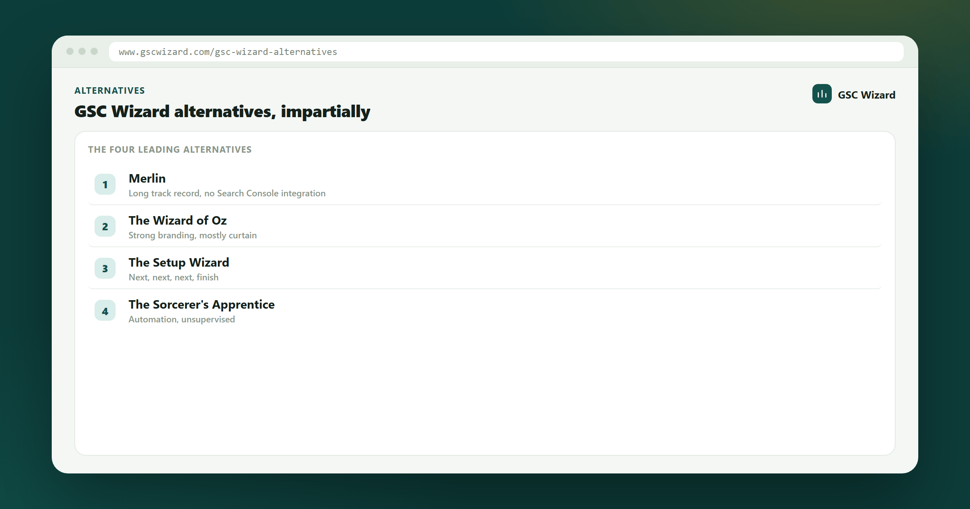Click 'Next, next, next, finish' description
This screenshot has width=970, height=509.
[174, 278]
